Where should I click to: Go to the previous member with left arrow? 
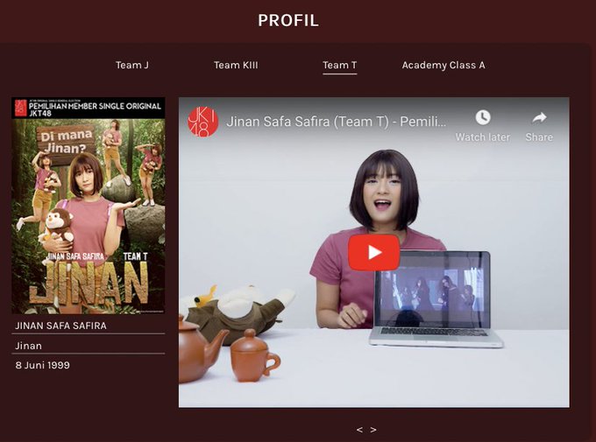point(359,430)
